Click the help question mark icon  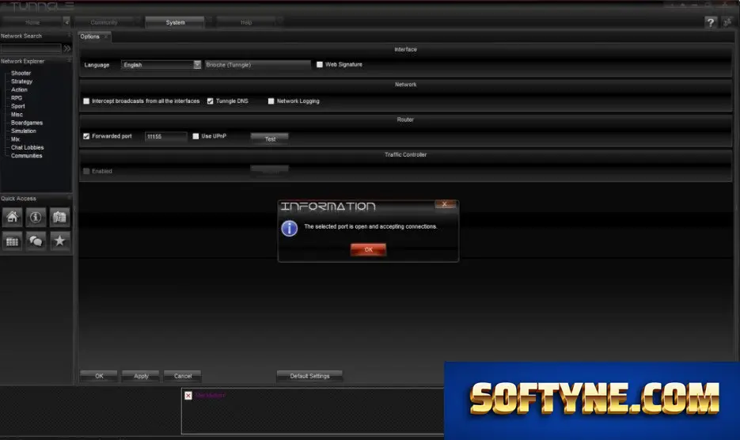click(x=710, y=22)
